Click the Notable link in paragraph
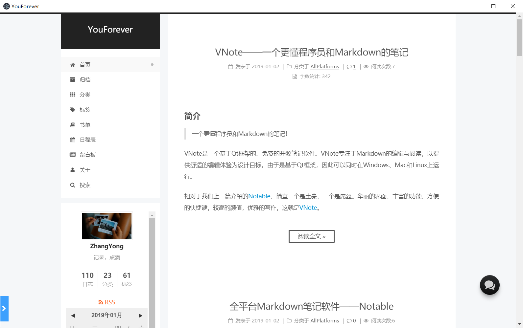 tap(259, 196)
